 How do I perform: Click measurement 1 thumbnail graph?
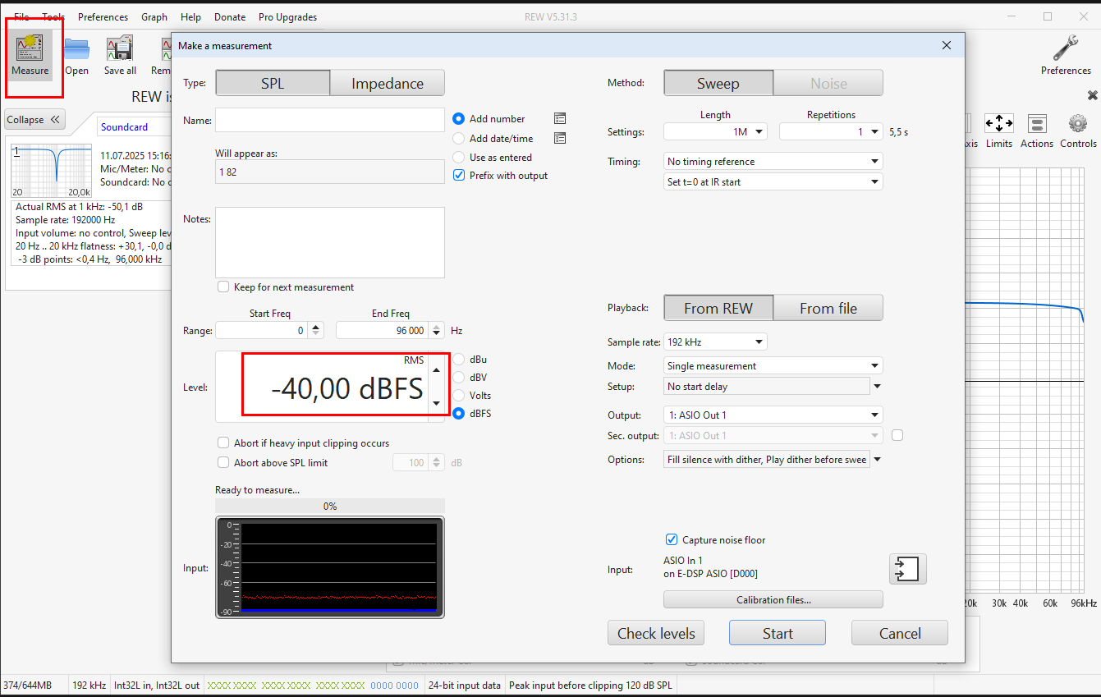(52, 170)
